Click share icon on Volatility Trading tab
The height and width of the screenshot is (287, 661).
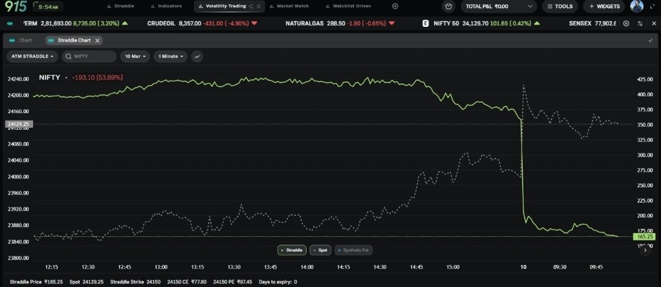pos(252,6)
